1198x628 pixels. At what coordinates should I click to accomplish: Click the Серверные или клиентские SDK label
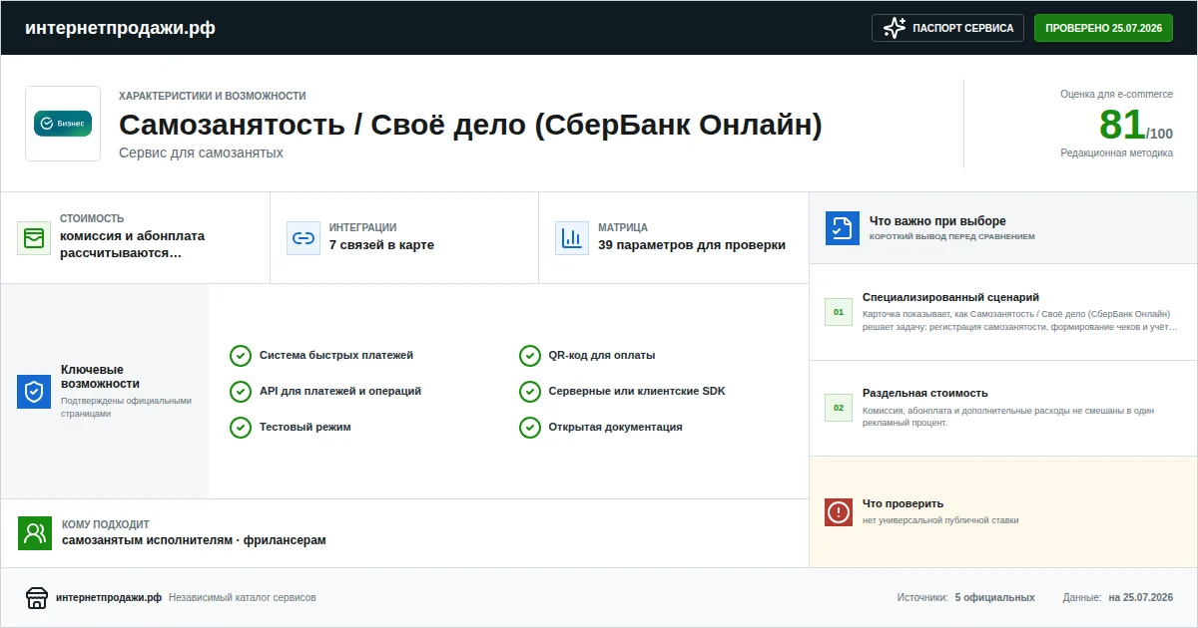tap(637, 392)
